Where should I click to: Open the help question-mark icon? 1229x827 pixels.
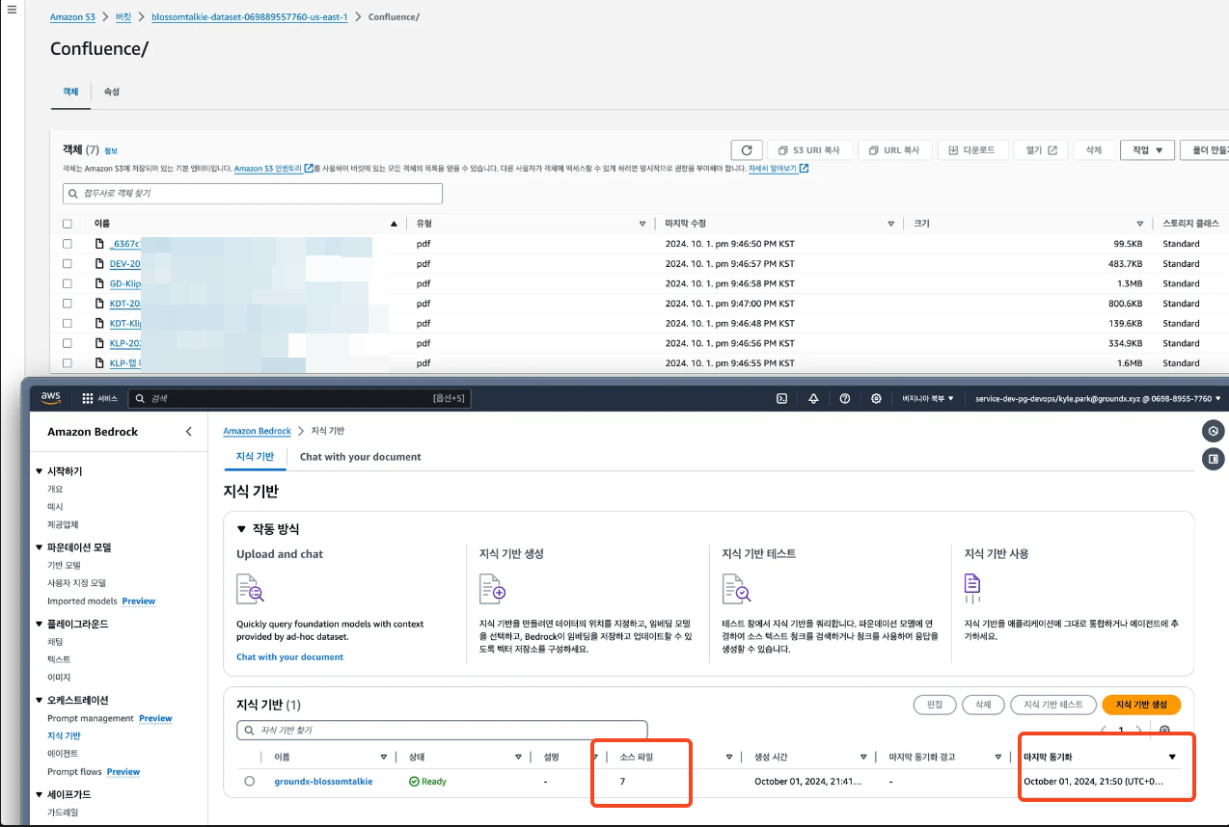845,398
